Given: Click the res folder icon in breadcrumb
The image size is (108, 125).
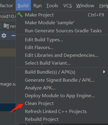Looking at the screenshot, I should pos(6,26).
